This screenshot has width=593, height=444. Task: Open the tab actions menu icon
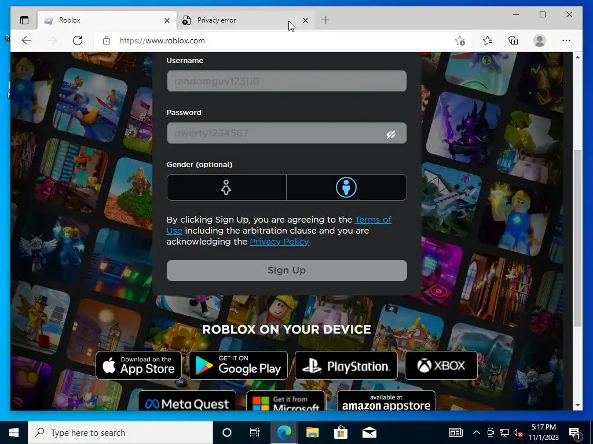click(24, 20)
